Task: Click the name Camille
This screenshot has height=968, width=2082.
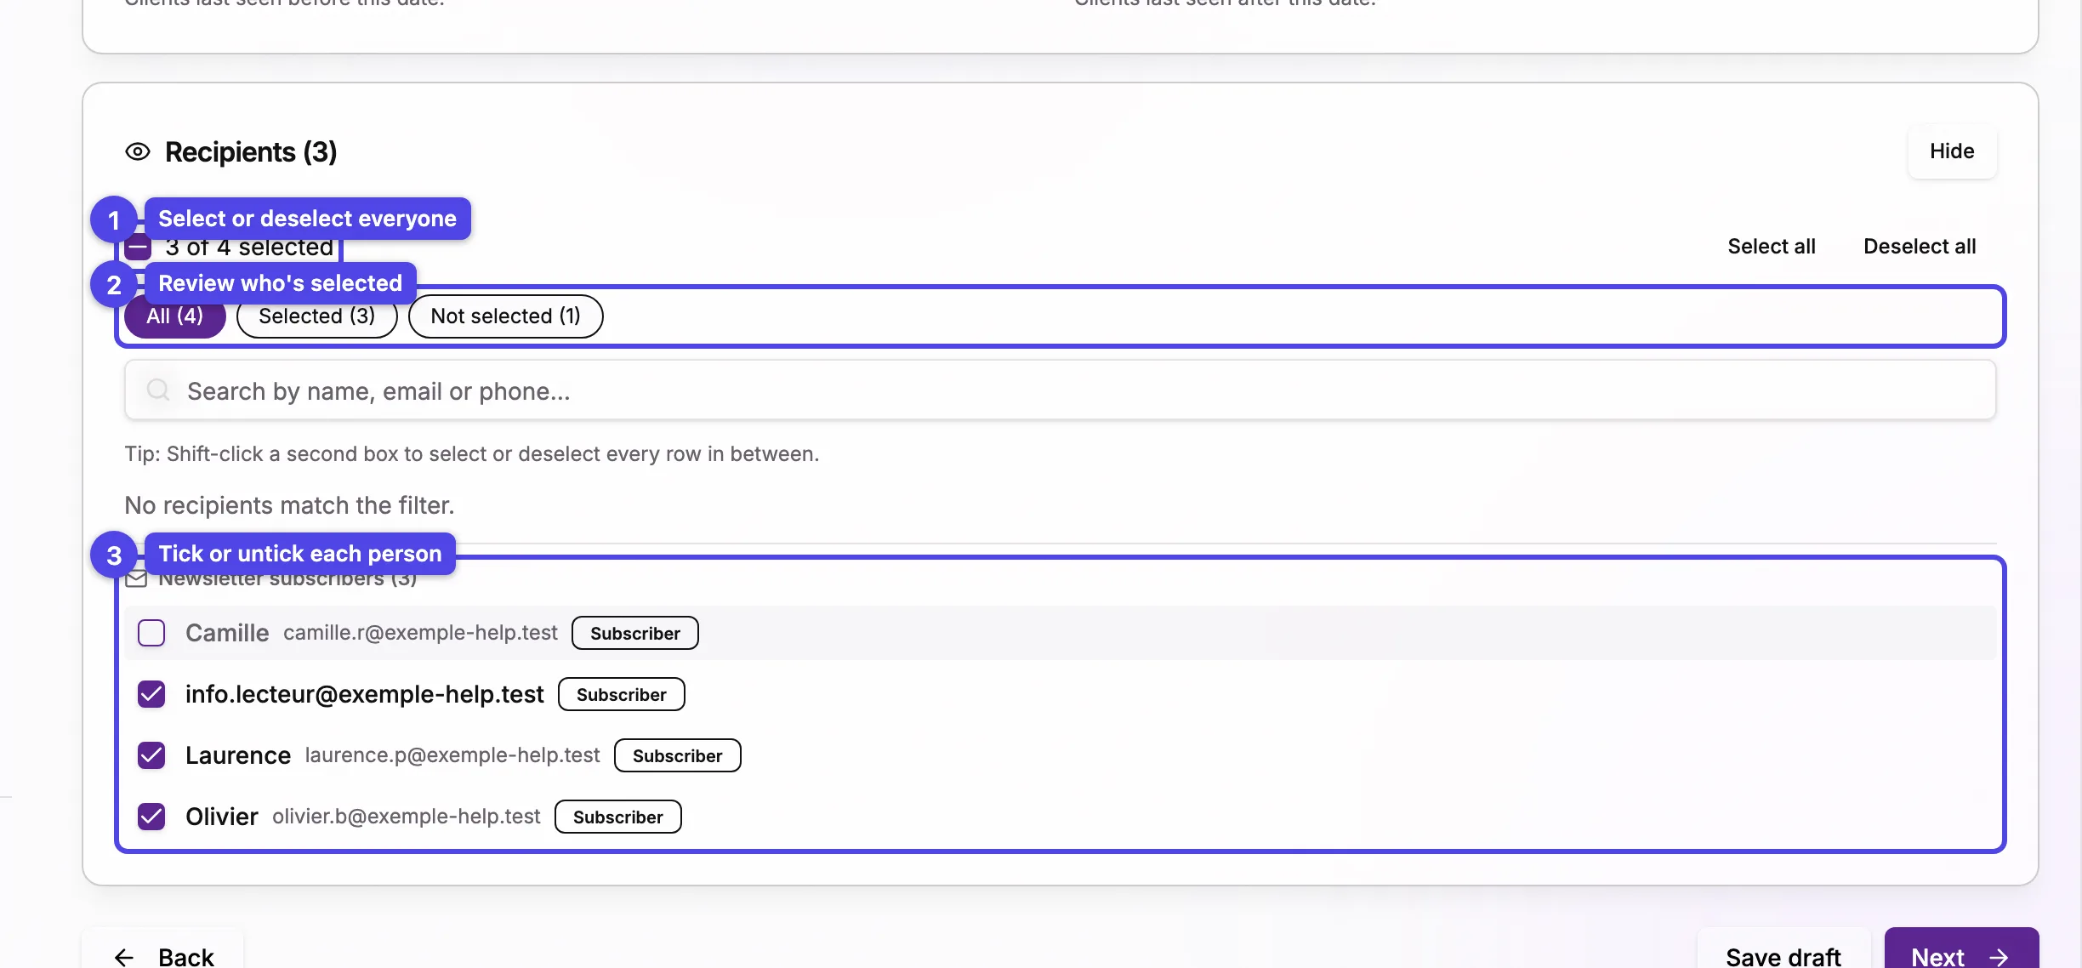Action: pyautogui.click(x=227, y=633)
